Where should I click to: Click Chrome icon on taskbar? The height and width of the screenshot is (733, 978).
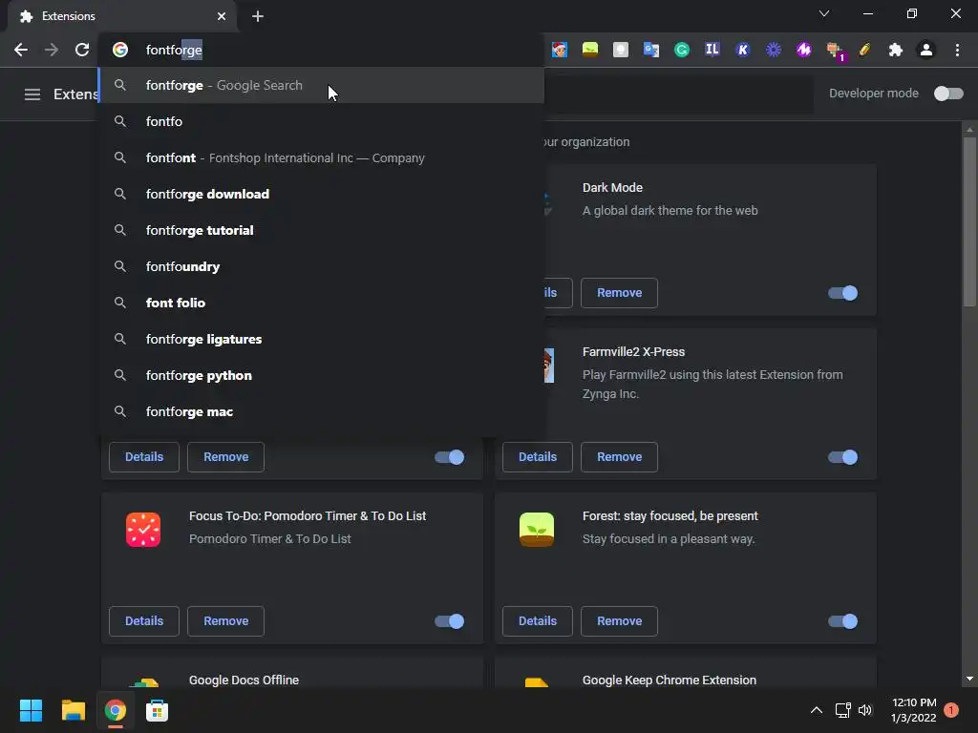click(x=115, y=710)
